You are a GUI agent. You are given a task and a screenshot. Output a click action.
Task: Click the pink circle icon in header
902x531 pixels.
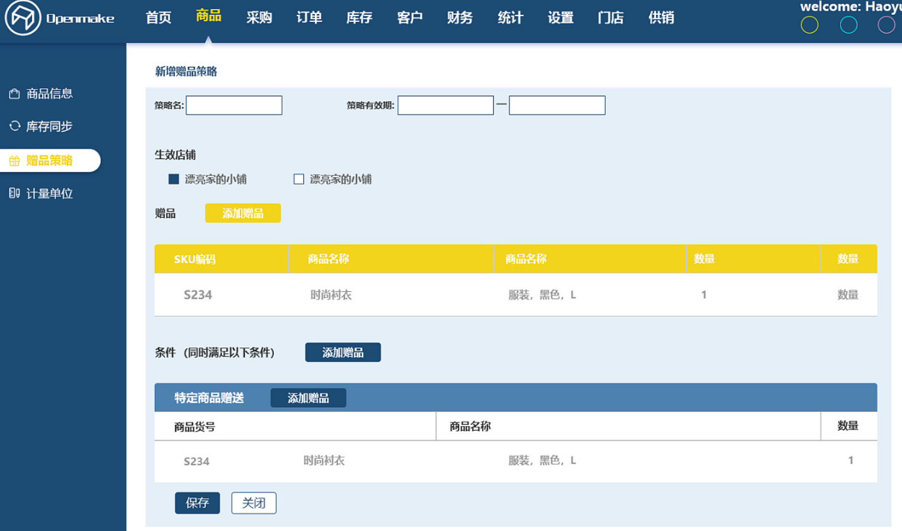pos(887,25)
